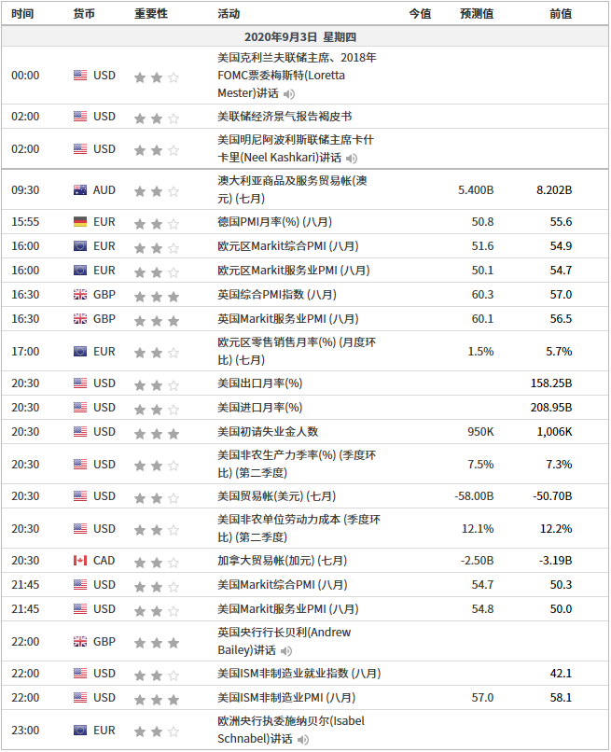Click the speaker icon after Mester讲话
This screenshot has height=752, width=611.
pyautogui.click(x=289, y=94)
